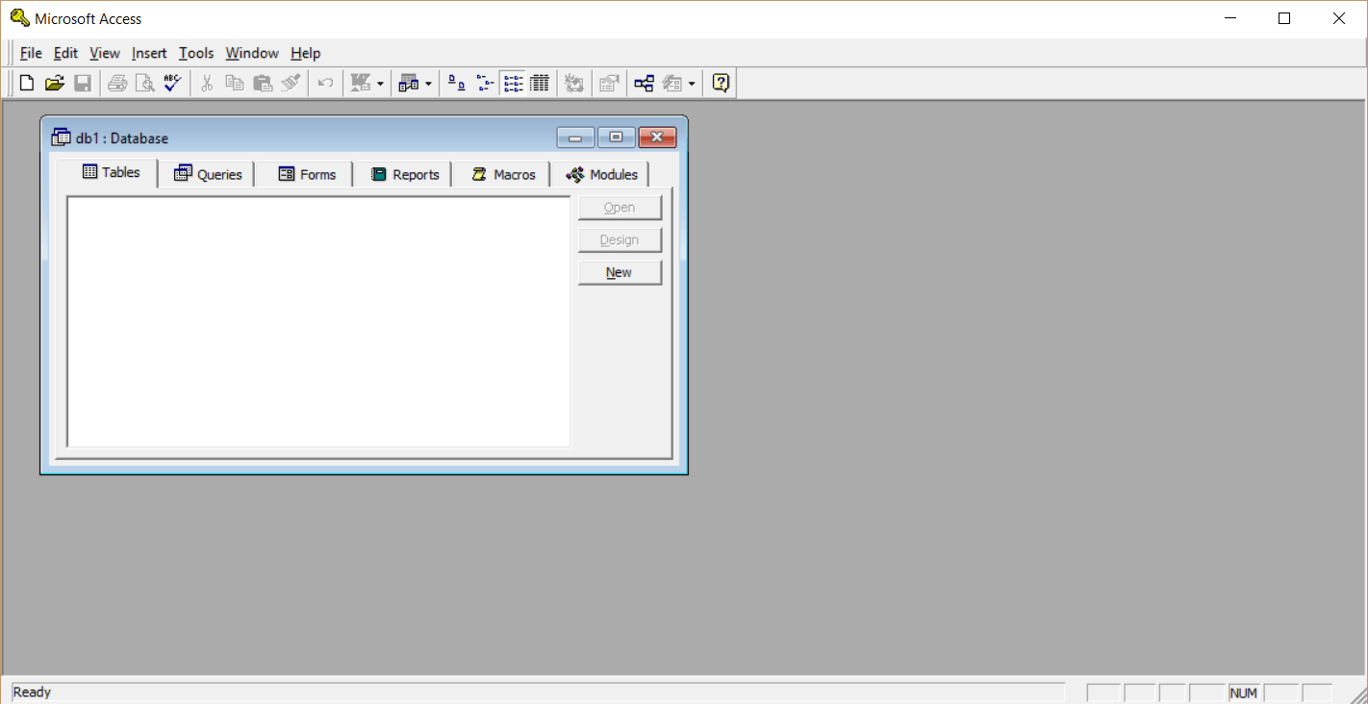Switch to Large Icons view
Viewport: 1368px width, 704px height.
click(x=454, y=83)
